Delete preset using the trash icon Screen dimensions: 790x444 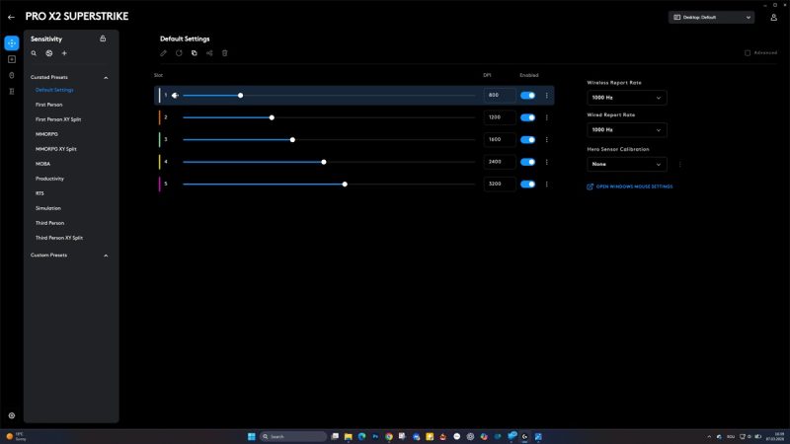[x=224, y=53]
